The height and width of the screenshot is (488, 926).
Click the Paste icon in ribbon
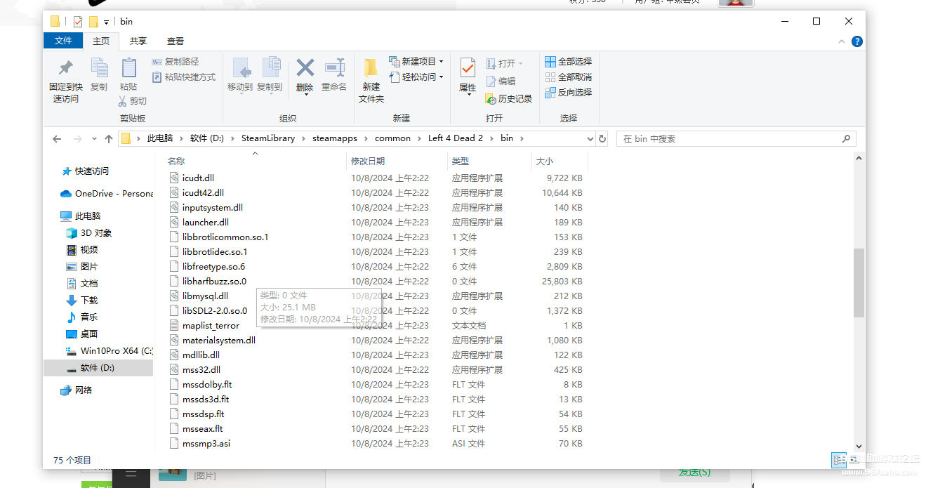click(128, 69)
